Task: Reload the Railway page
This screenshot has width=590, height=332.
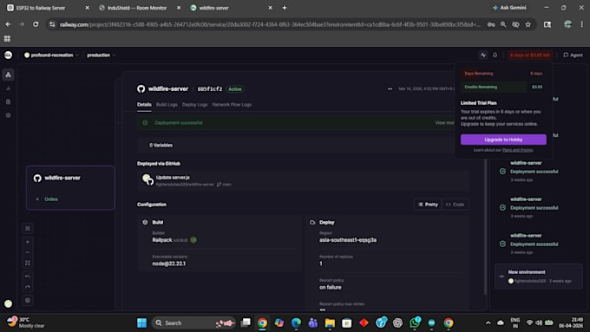Action: click(x=36, y=24)
